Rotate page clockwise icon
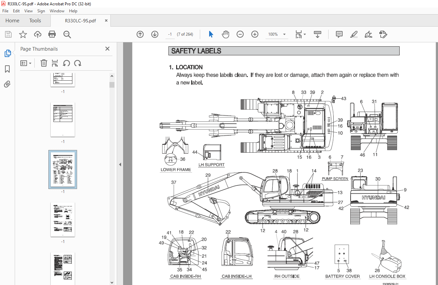The height and width of the screenshot is (285, 438). (x=78, y=63)
